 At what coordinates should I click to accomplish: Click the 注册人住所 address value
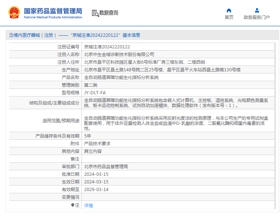pyautogui.click(x=145, y=62)
